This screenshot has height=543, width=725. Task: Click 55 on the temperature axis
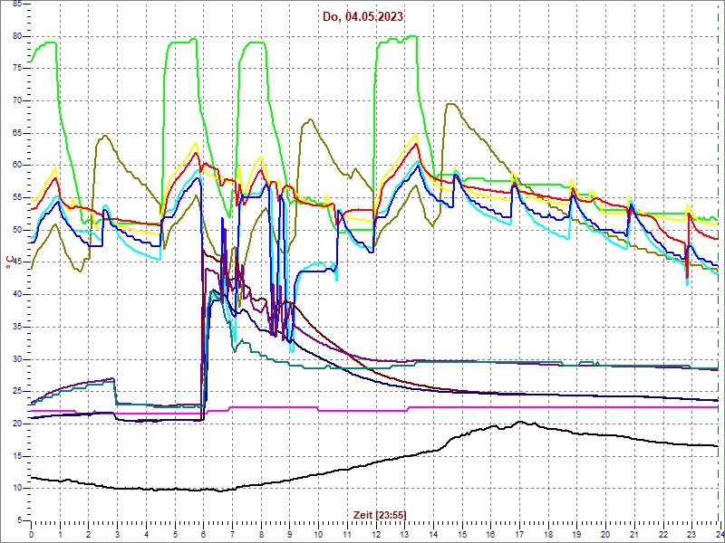(x=17, y=197)
